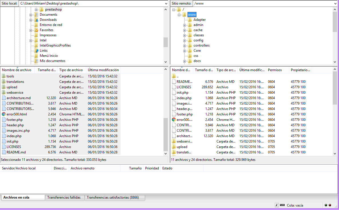The width and height of the screenshot is (339, 210).
Task: Sort local list by Tipo de archivo header
Action: click(71, 70)
